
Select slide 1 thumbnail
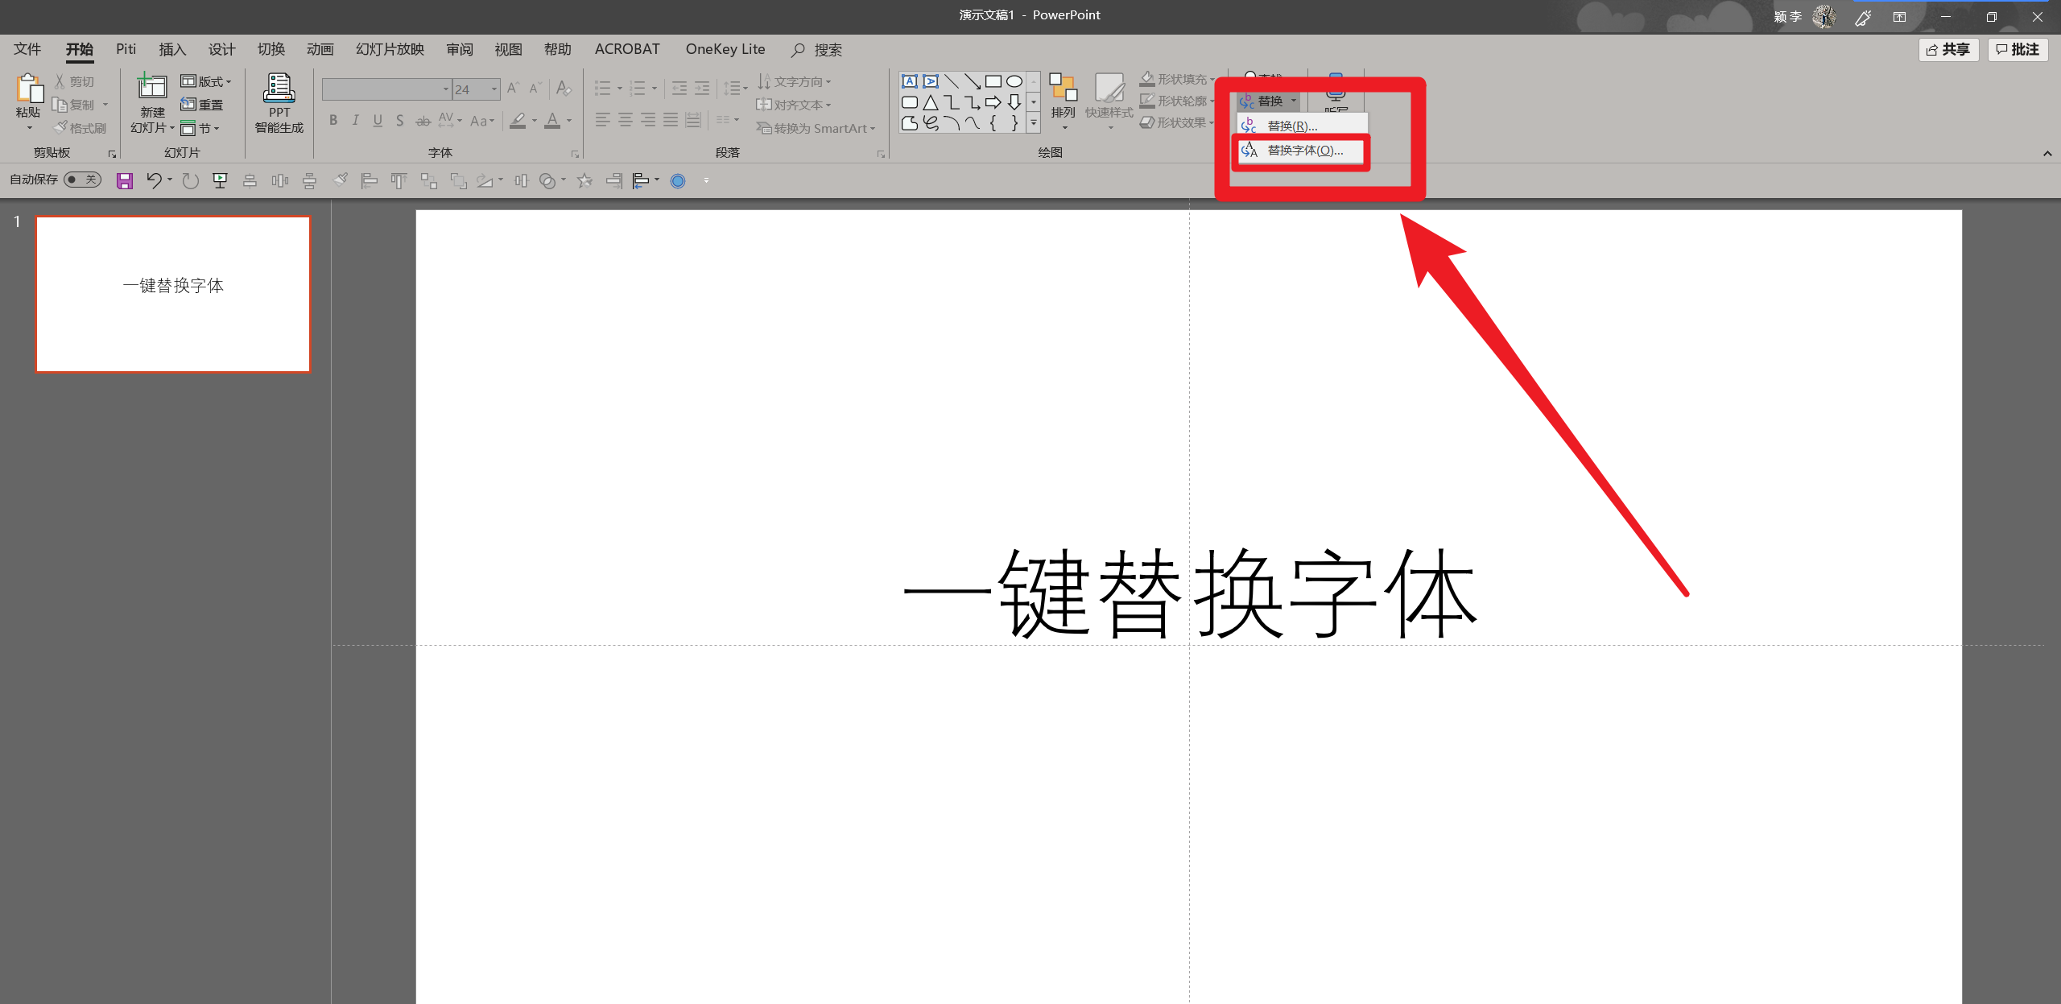pos(173,294)
